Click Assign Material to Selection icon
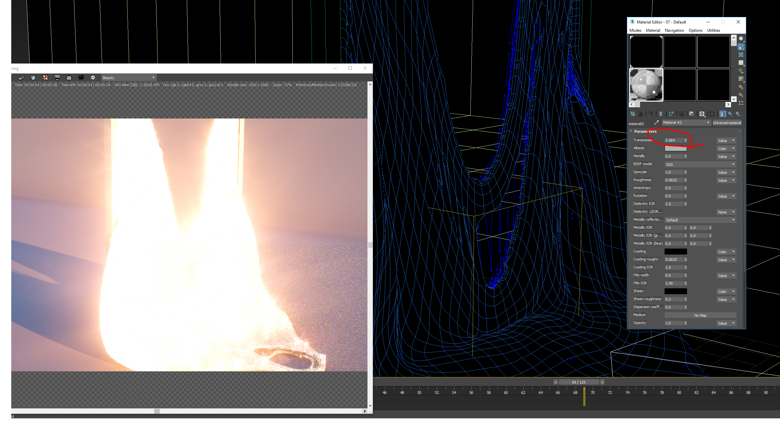 point(651,114)
